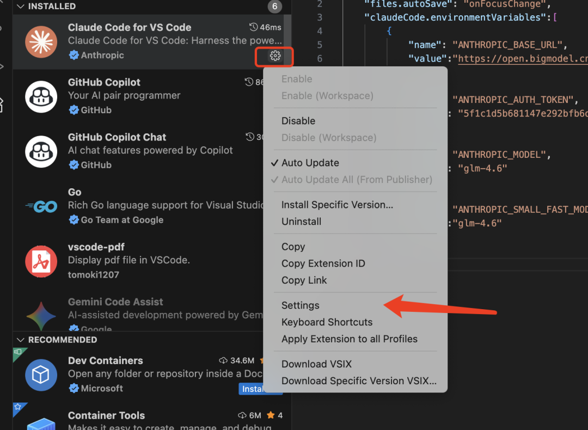The width and height of the screenshot is (588, 430).
Task: Click the Gemini Code Assist star icon
Action: 41,316
